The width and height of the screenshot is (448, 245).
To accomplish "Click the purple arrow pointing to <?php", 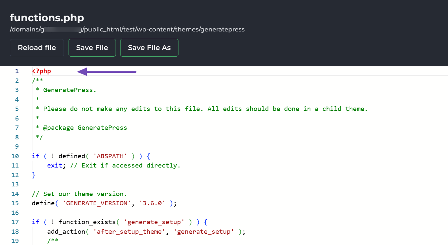I will point(107,71).
